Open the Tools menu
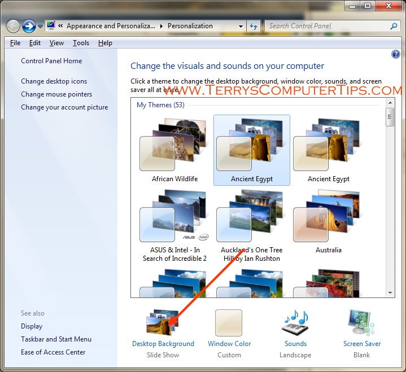This screenshot has width=406, height=372. (81, 43)
